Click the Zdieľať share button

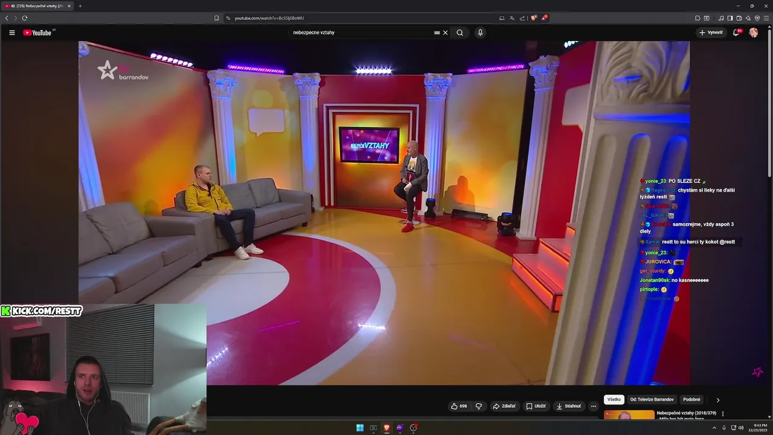coord(504,406)
